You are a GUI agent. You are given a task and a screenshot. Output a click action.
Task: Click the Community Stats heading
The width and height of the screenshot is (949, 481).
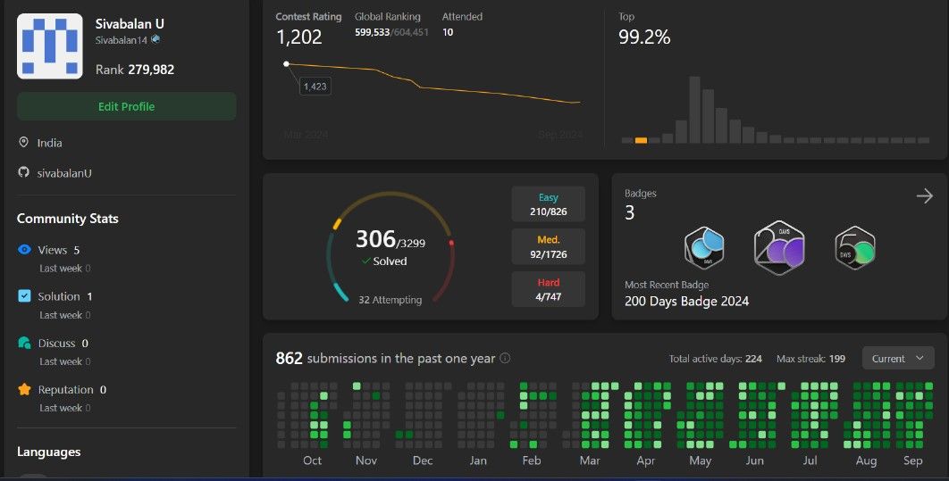tap(68, 218)
